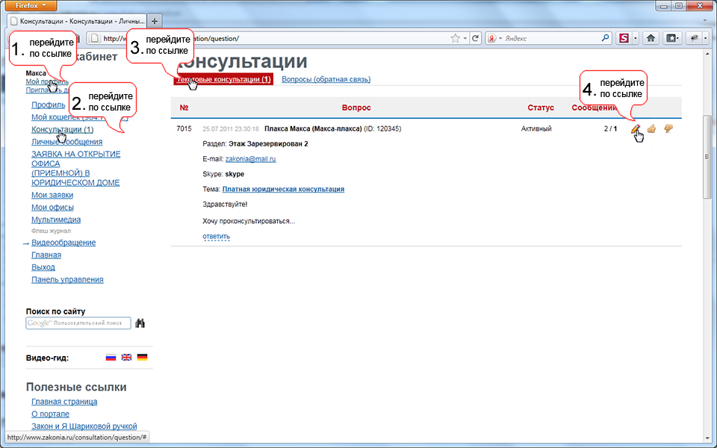Click the thumbs-down icon in the question row
This screenshot has height=448, width=717.
668,129
